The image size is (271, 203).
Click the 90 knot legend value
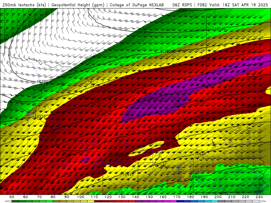point(67,197)
